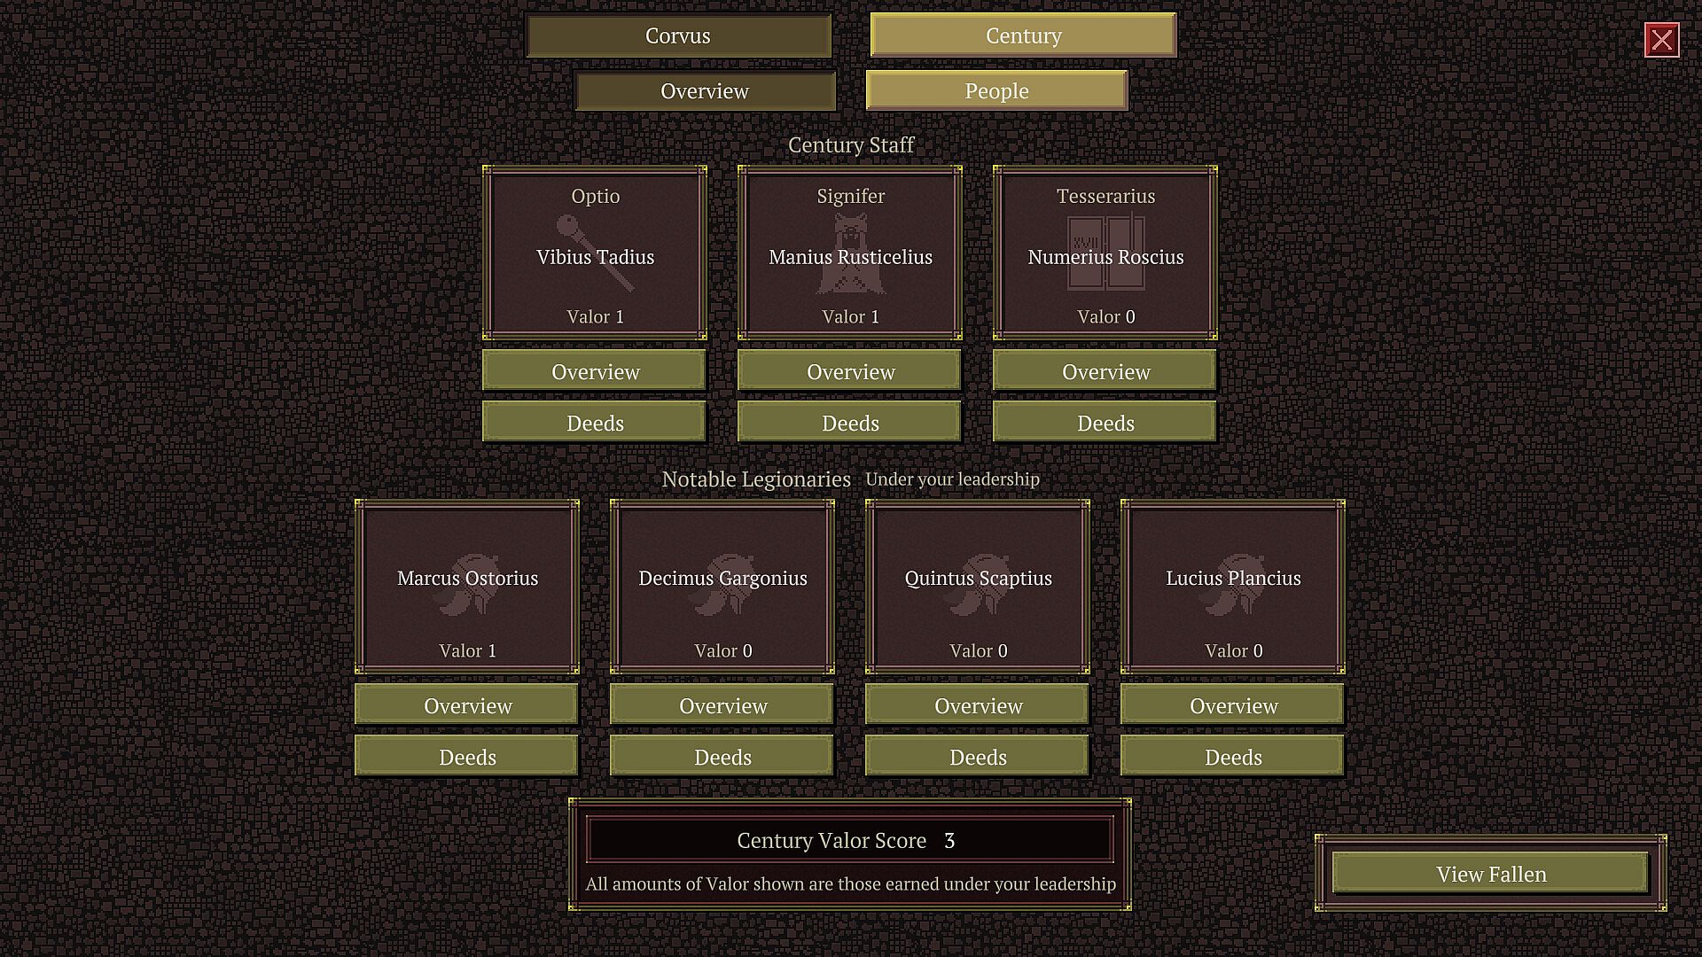Viewport: 1702px width, 957px height.
Task: Switch to the Corvus tab
Action: [678, 35]
